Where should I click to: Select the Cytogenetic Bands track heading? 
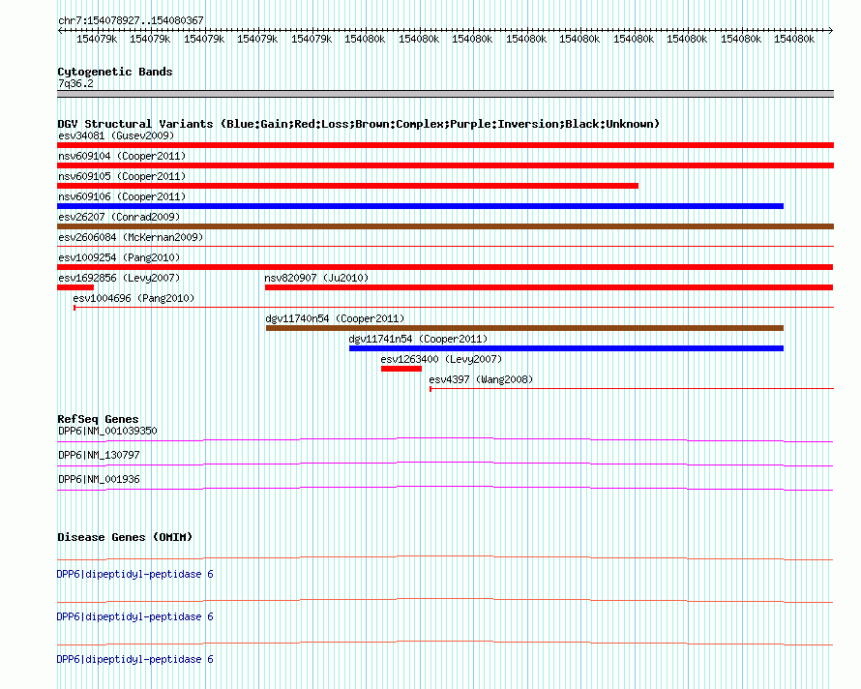tap(115, 72)
